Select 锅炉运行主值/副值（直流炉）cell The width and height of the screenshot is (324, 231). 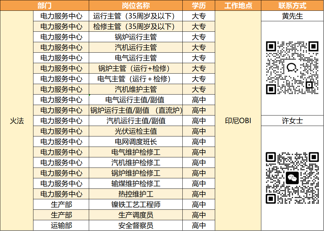136,110
